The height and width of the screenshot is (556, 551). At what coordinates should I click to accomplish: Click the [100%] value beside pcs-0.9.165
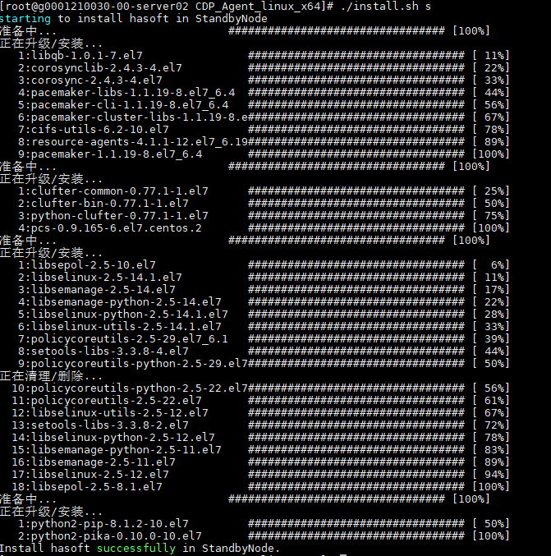click(491, 228)
